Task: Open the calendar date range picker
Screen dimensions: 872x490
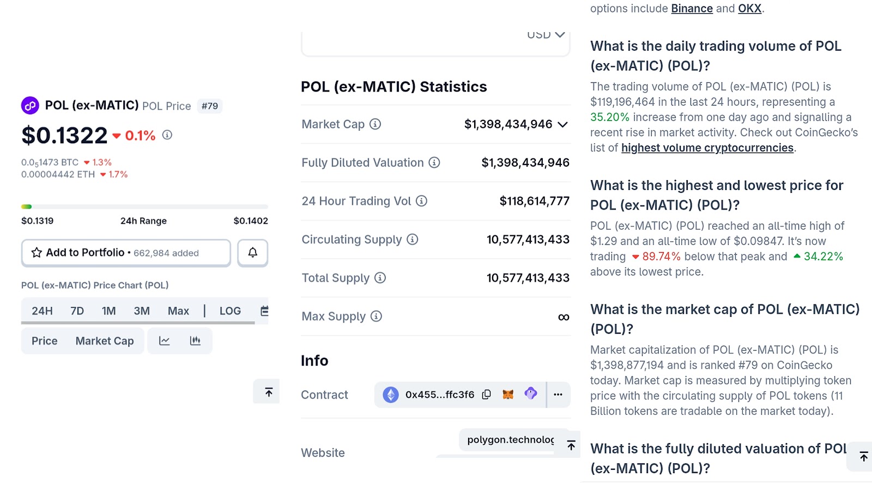Action: click(x=264, y=311)
